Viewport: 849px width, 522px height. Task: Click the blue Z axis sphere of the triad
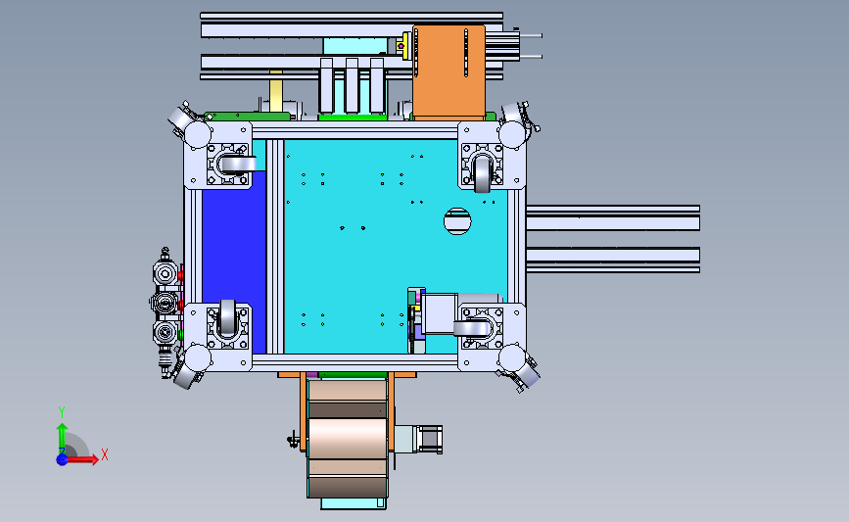point(62,459)
